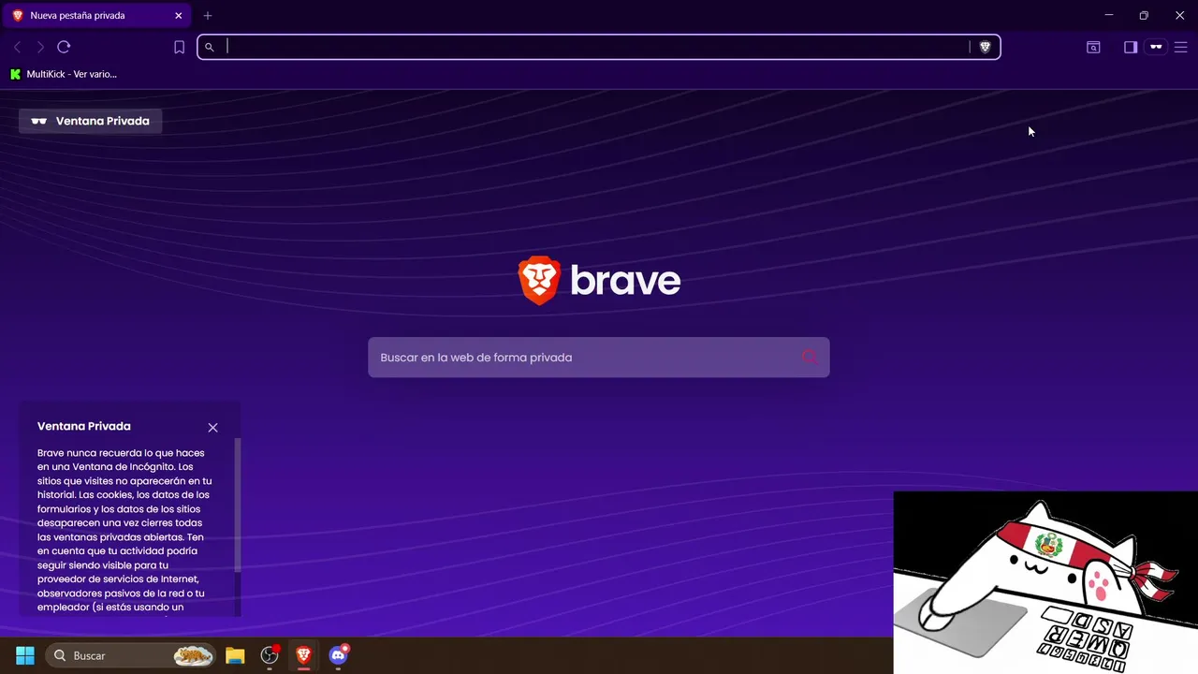Screen dimensions: 1198x674
Task: Open the OBS Studio taskbar icon
Action: click(270, 655)
